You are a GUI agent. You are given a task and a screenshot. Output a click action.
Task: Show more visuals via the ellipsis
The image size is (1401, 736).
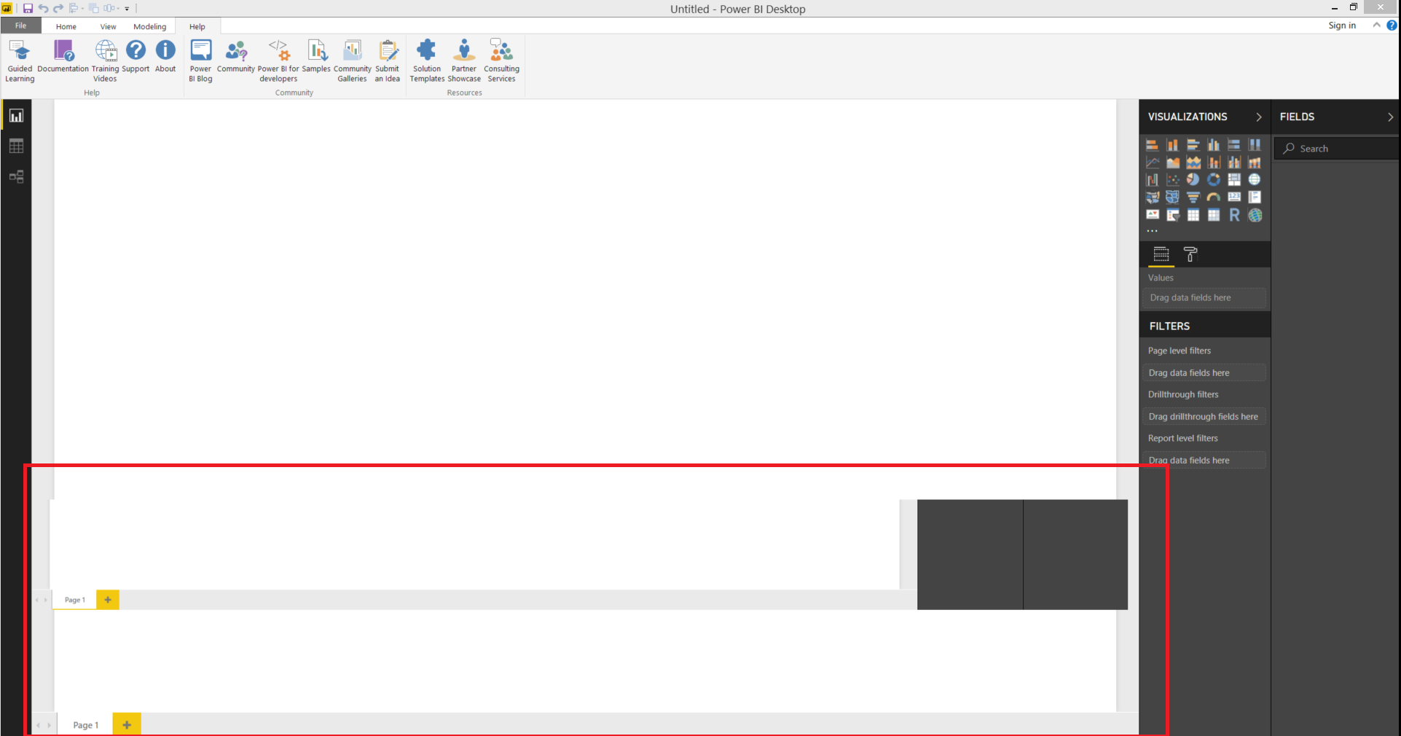pos(1152,231)
